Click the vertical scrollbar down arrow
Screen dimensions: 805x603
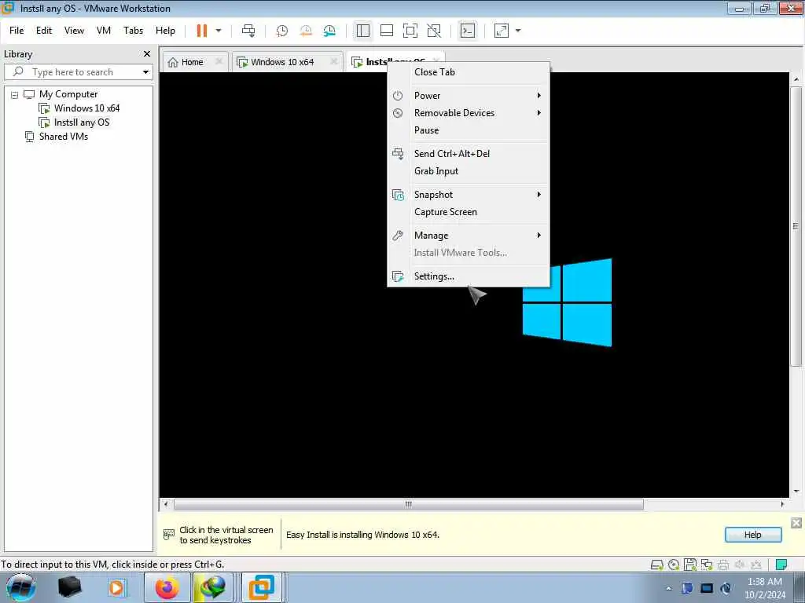tap(796, 492)
